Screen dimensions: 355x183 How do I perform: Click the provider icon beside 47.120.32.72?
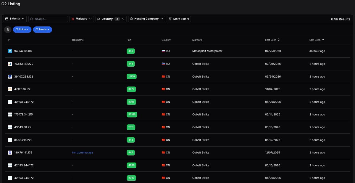point(10,89)
